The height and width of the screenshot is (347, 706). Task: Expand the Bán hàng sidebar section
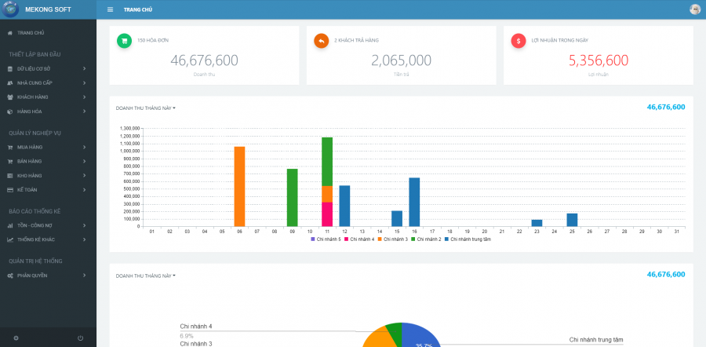tap(47, 161)
